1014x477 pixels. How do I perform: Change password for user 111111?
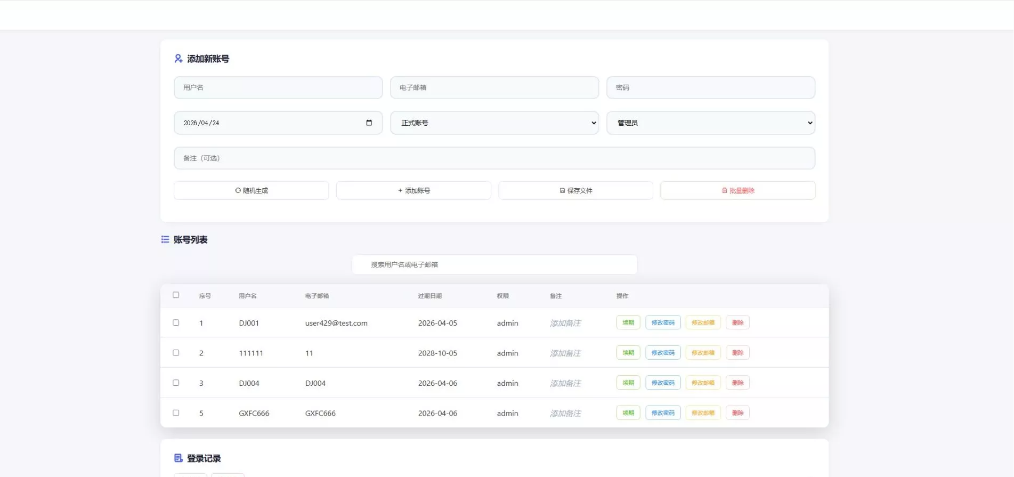coord(663,352)
